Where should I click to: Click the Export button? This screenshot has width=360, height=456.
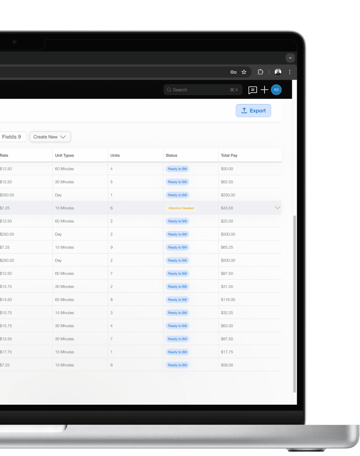pos(253,110)
